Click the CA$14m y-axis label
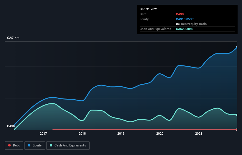 click(13, 38)
